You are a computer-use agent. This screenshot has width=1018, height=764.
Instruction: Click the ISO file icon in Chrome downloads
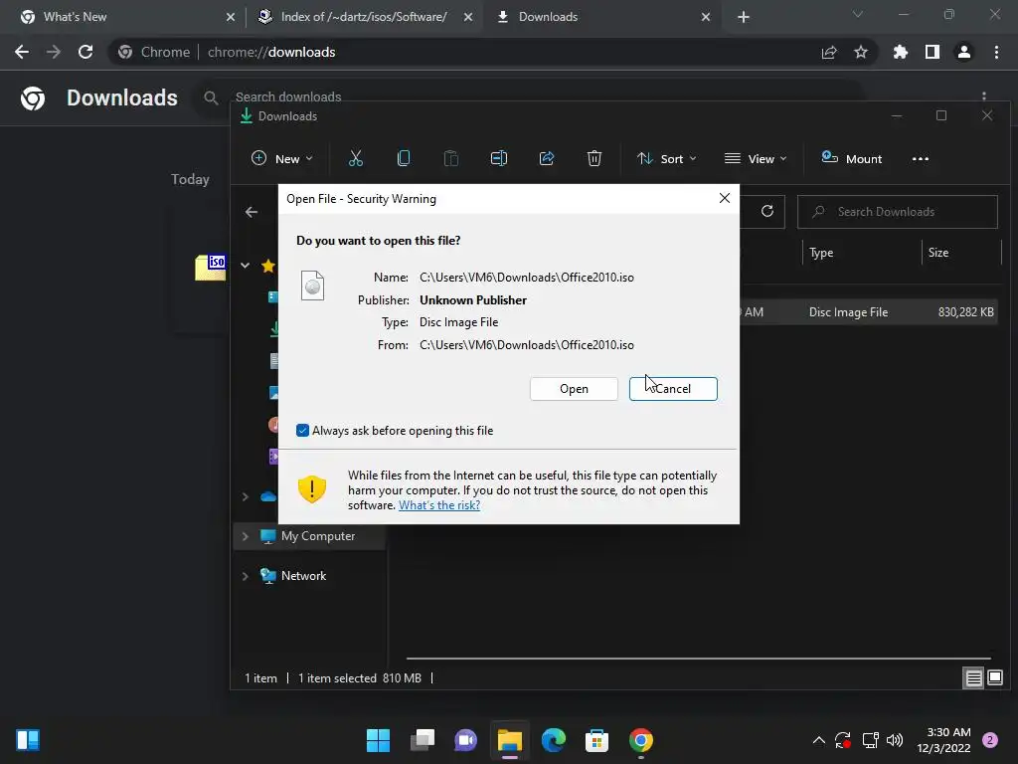tap(211, 267)
